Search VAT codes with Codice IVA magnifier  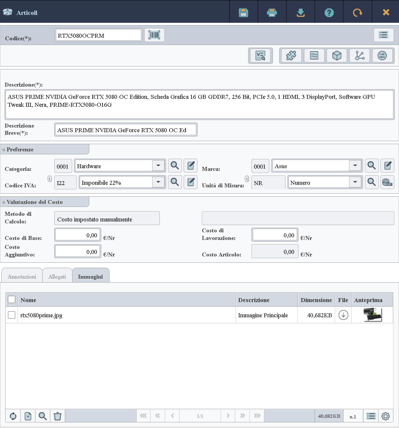tap(175, 182)
